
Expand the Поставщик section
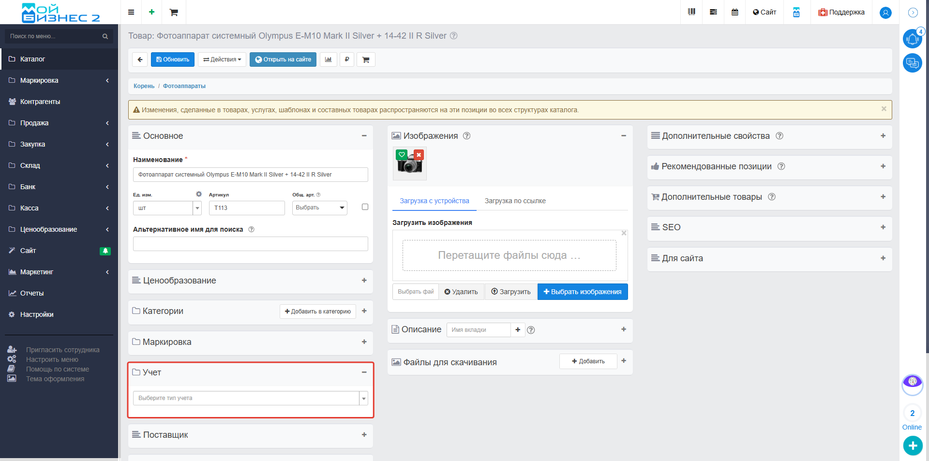click(364, 435)
